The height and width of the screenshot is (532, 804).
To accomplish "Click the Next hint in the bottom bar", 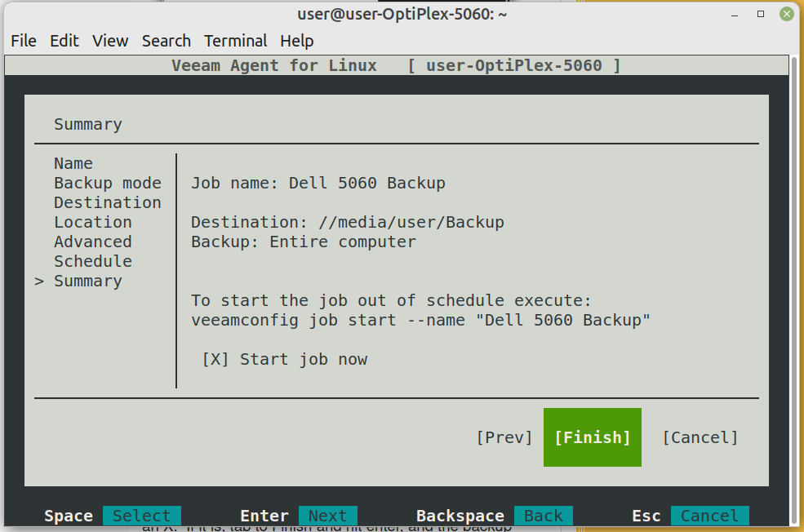I will pos(327,516).
